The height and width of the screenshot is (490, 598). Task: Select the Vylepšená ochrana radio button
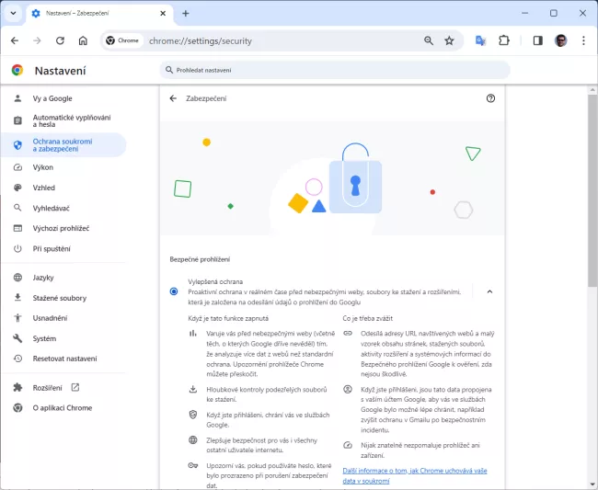(x=174, y=291)
